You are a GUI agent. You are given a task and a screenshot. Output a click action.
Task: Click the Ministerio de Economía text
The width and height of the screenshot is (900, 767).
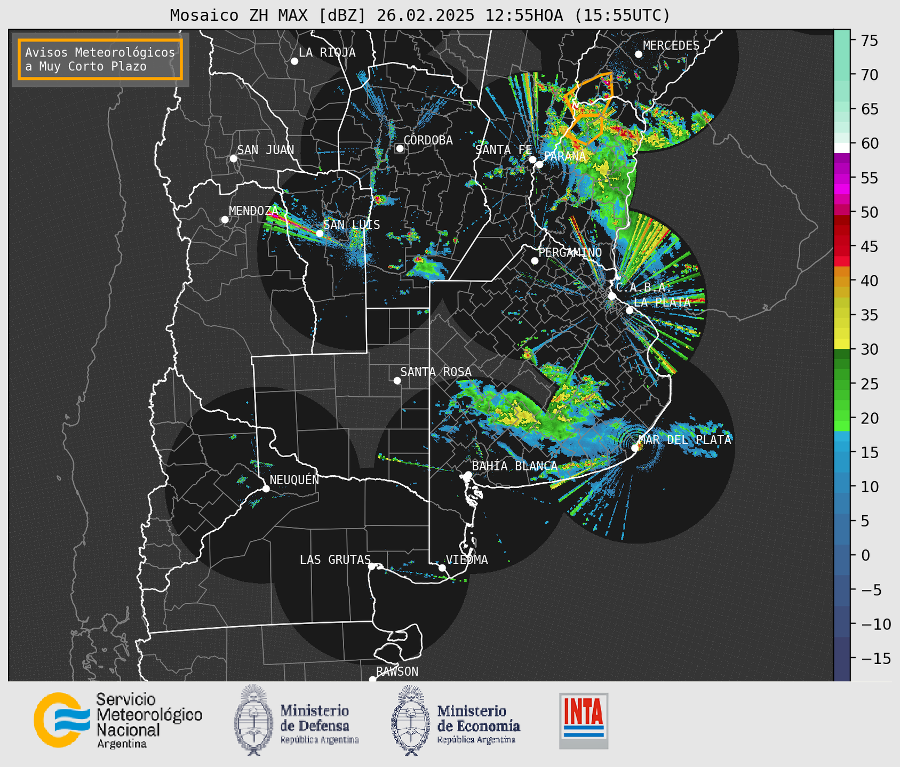(x=479, y=723)
